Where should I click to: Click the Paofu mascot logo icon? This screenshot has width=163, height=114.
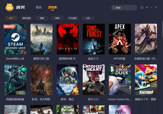tap(10, 7)
